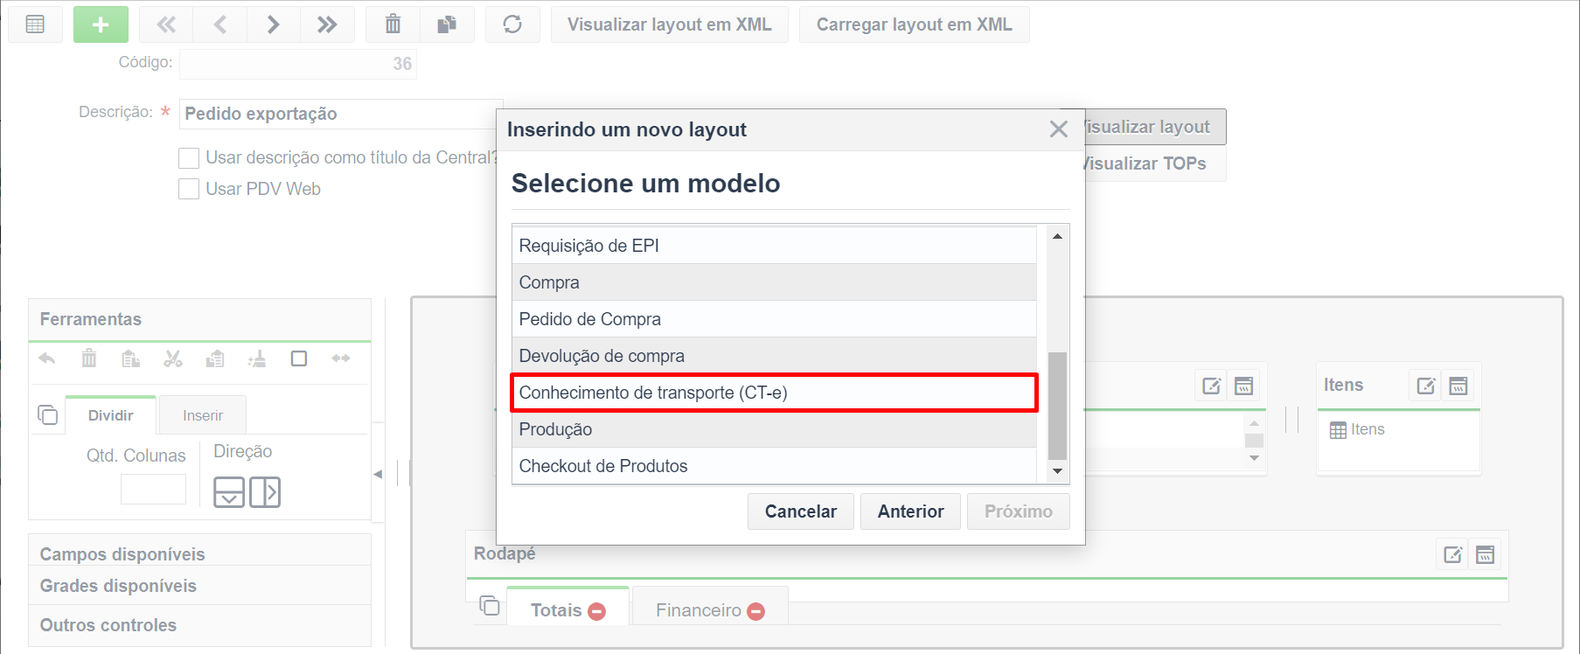Click the undo arrow in Ferramentas panel
Image resolution: width=1580 pixels, height=654 pixels.
(x=47, y=358)
